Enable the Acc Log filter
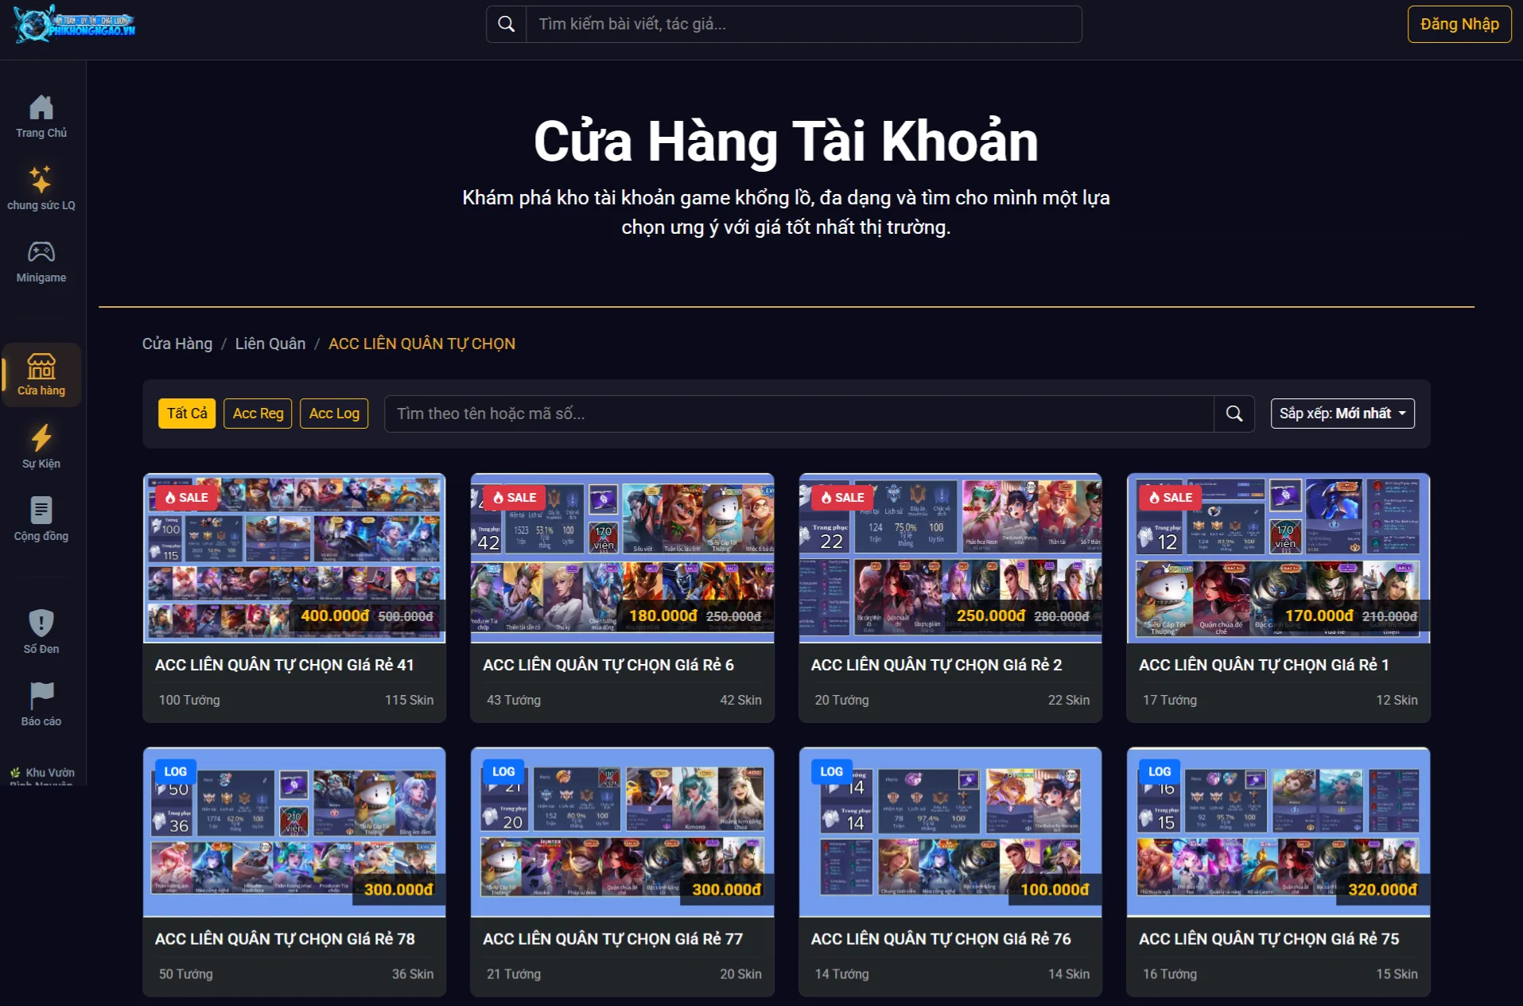This screenshot has width=1523, height=1006. tap(333, 414)
